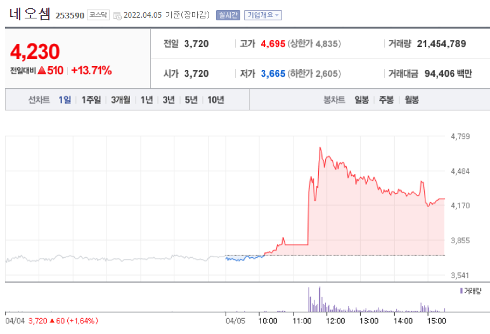The width and height of the screenshot is (490, 334).
Task: Click the 선차트 label
Action: click(39, 100)
